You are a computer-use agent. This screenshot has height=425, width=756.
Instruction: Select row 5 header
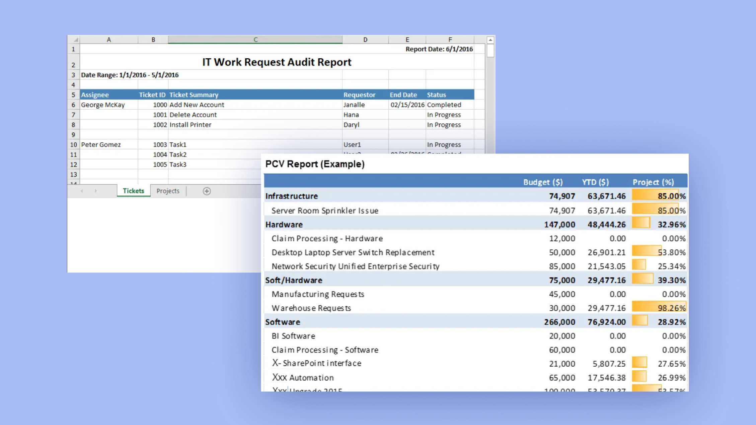[x=73, y=95]
